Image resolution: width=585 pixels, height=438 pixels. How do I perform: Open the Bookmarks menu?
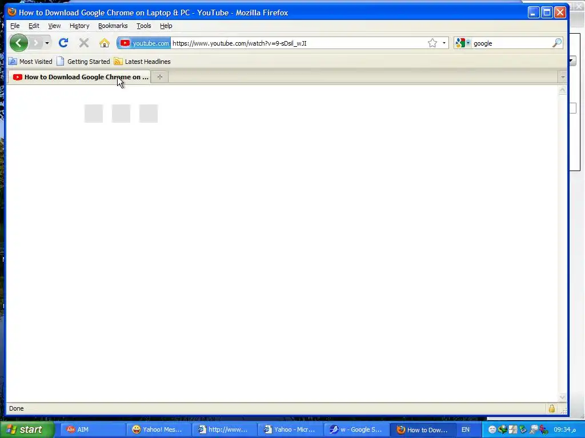coord(113,26)
